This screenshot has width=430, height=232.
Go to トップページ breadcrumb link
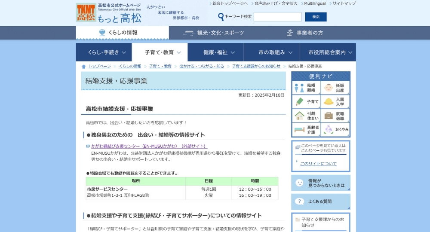tap(100, 66)
